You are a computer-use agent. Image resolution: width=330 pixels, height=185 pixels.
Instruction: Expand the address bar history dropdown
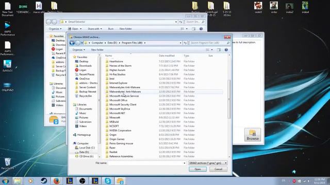[x=180, y=43]
